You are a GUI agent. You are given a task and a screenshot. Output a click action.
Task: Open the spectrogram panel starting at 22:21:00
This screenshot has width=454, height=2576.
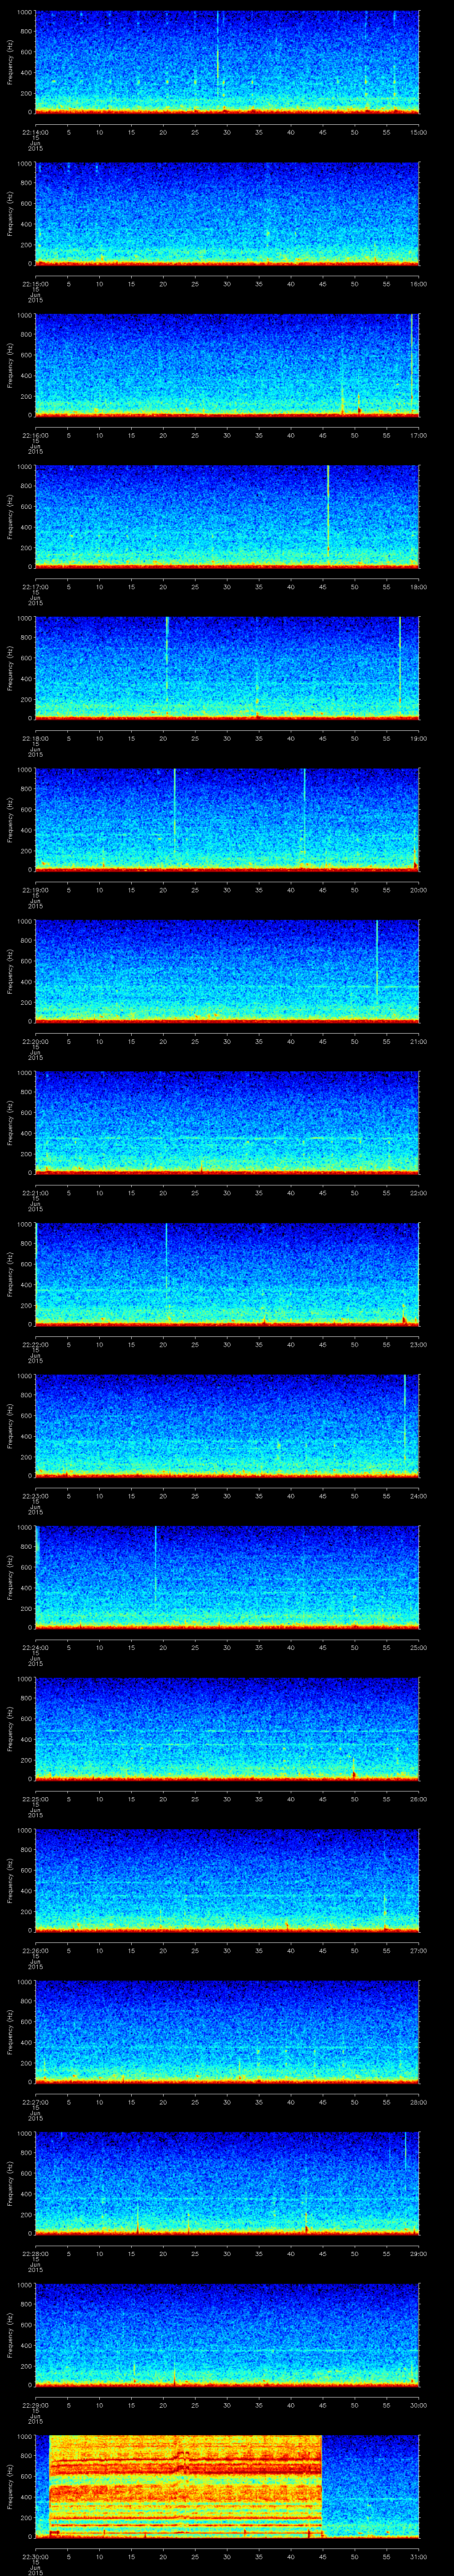pyautogui.click(x=227, y=1122)
